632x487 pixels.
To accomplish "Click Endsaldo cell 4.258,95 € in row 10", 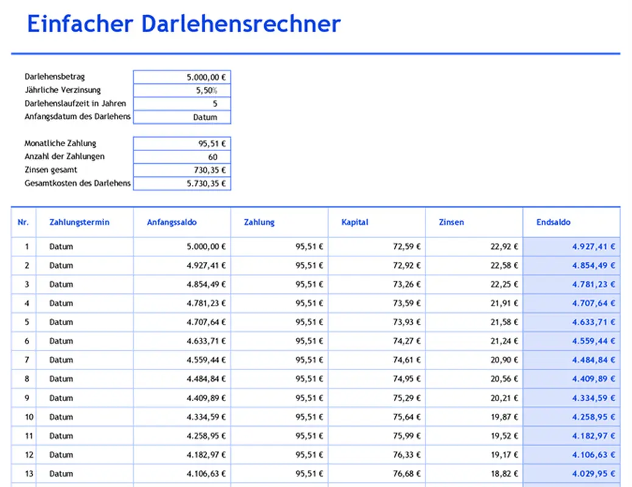I will (x=572, y=417).
